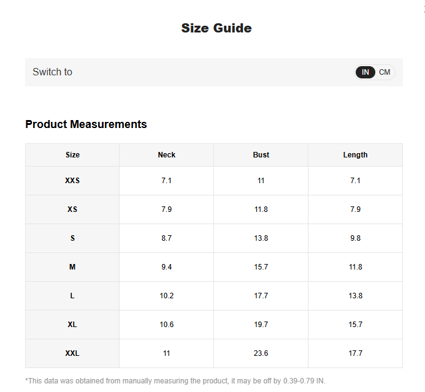Select the IN unit option
The width and height of the screenshot is (425, 392).
click(366, 72)
